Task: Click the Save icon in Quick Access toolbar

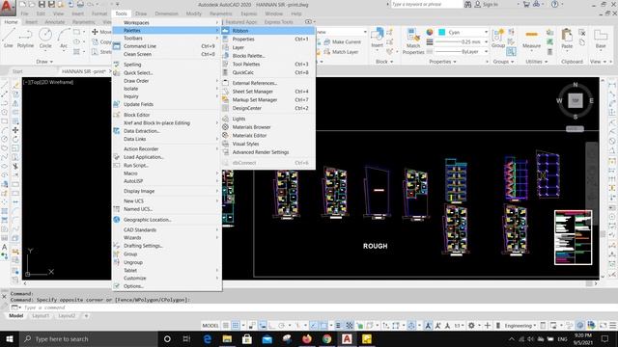Action: click(x=42, y=4)
